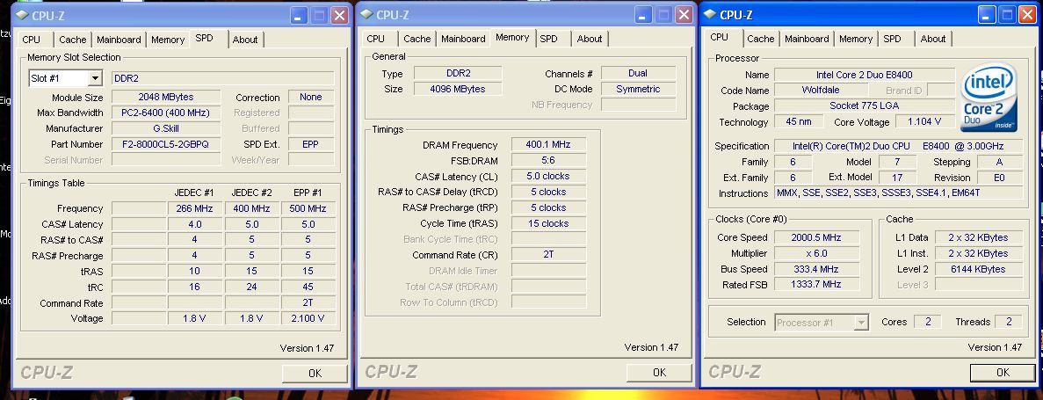Click the EPP #1 voltage 2.100 V cell
Image resolution: width=1043 pixels, height=400 pixels.
[x=308, y=318]
